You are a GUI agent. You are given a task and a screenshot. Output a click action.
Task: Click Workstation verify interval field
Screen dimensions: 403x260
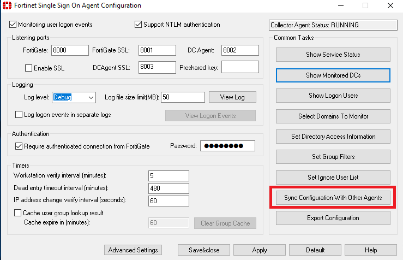point(169,176)
